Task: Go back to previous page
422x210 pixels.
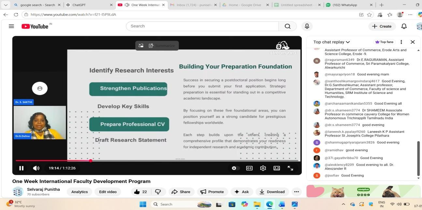Action: 6,15
